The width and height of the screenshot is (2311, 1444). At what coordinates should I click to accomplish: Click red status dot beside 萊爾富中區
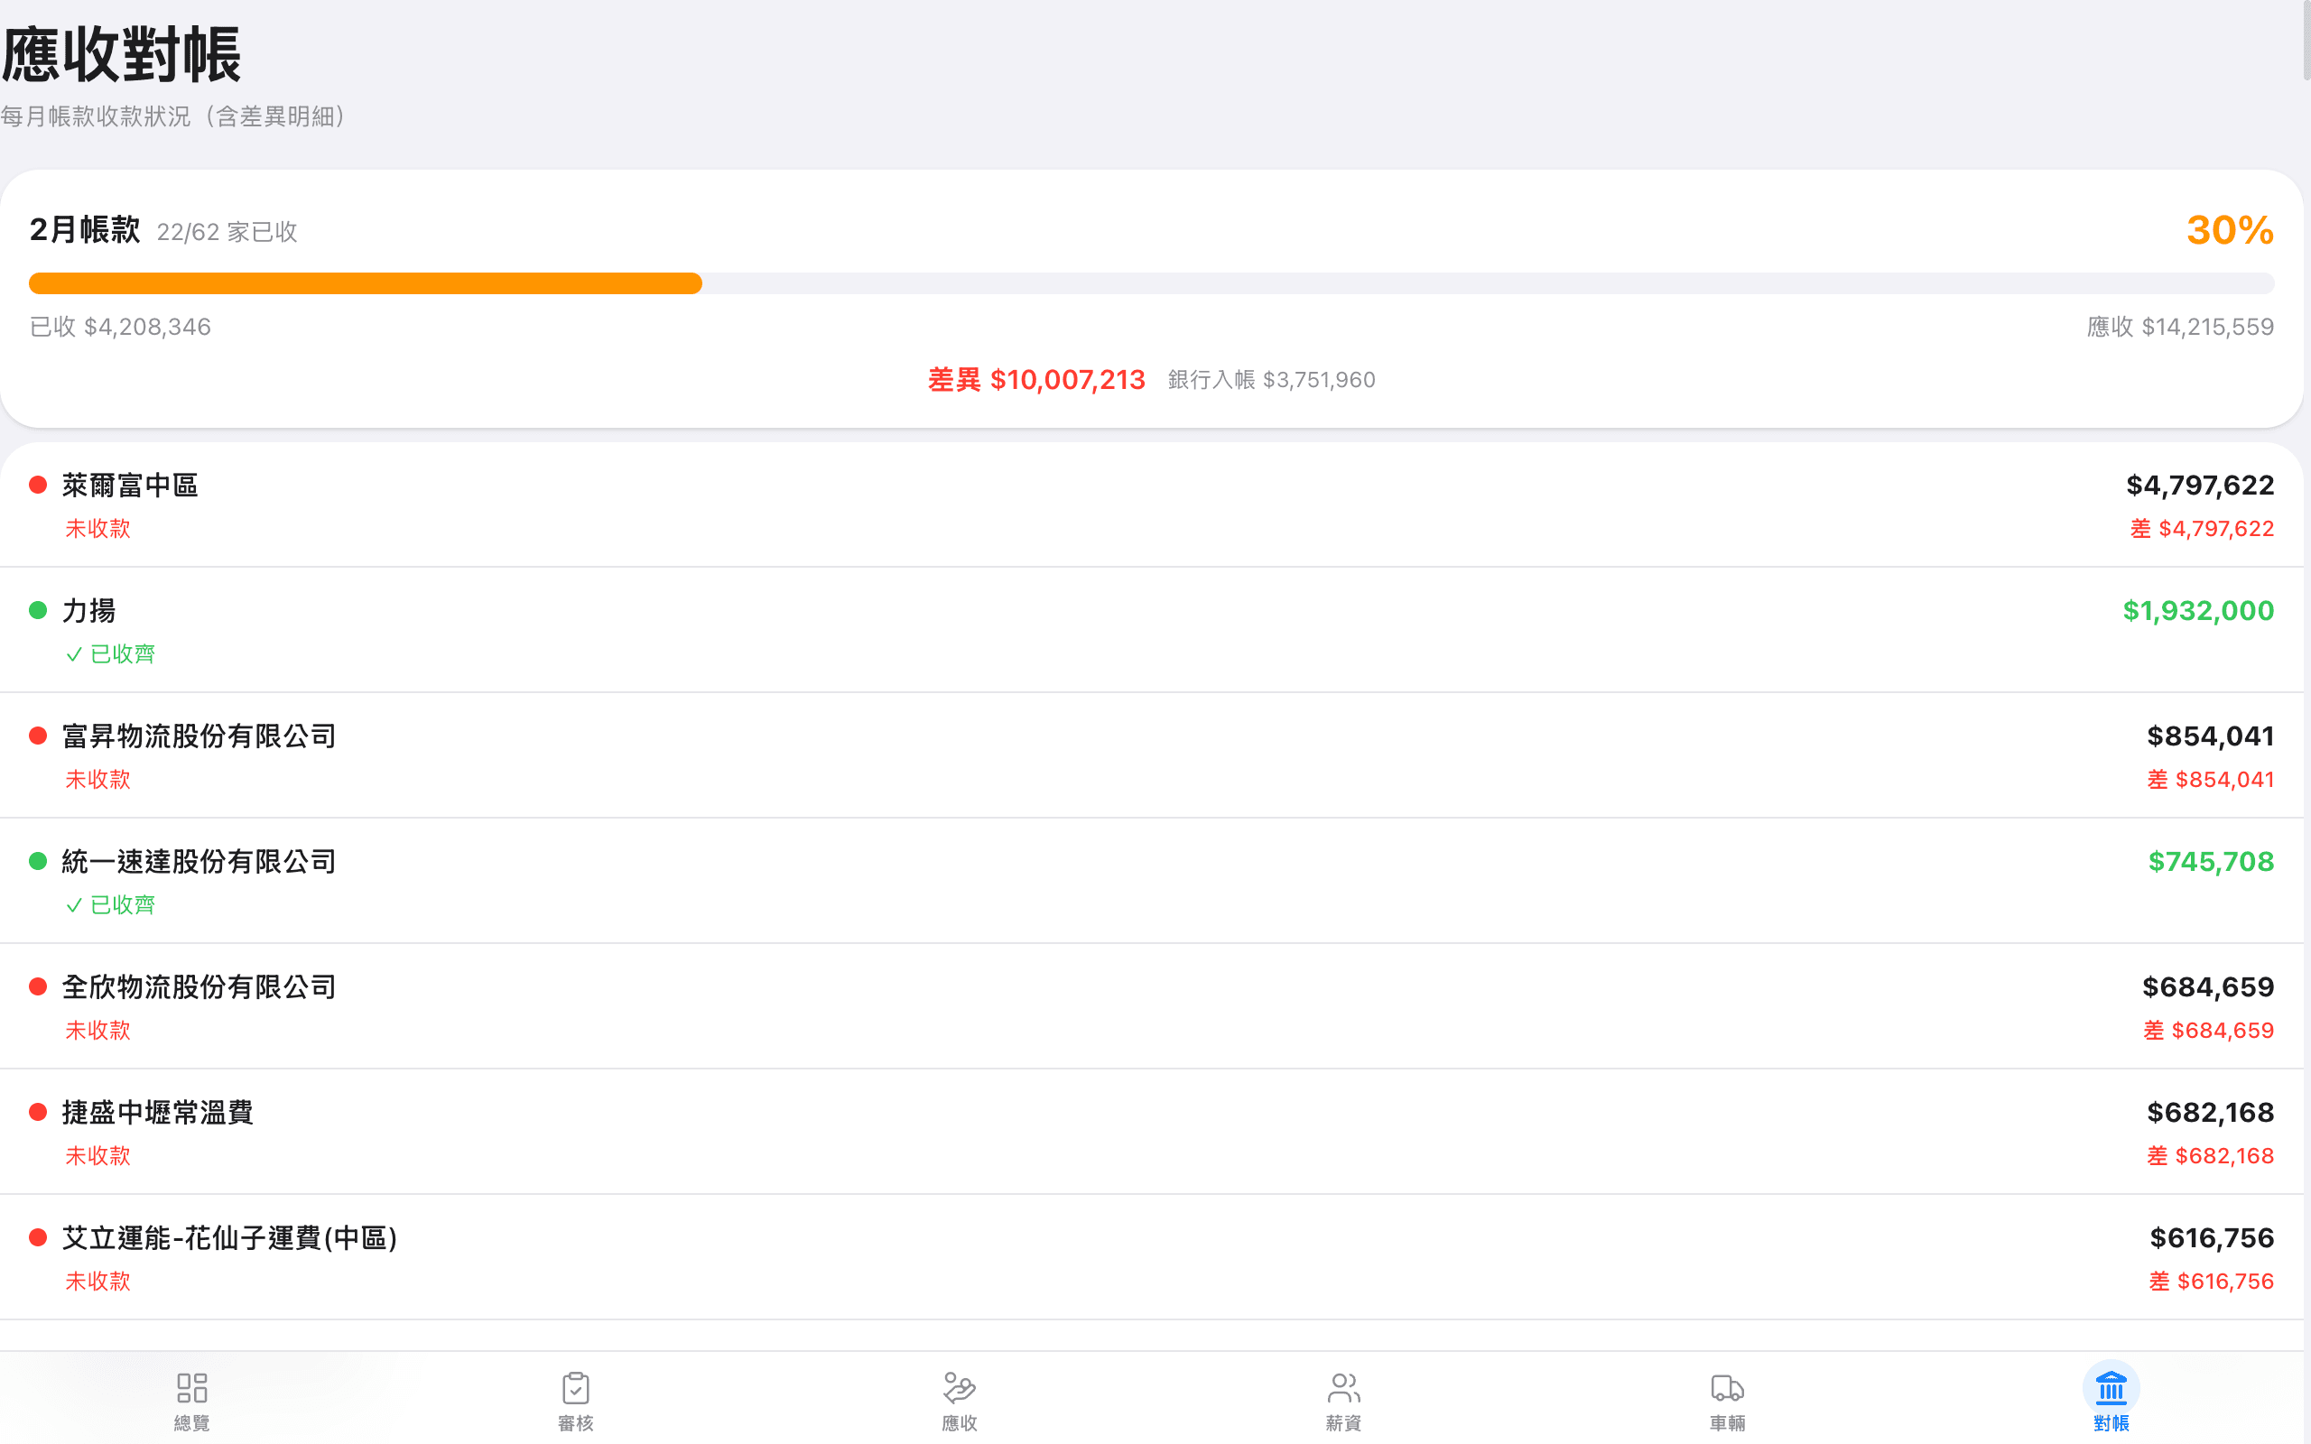(x=38, y=486)
